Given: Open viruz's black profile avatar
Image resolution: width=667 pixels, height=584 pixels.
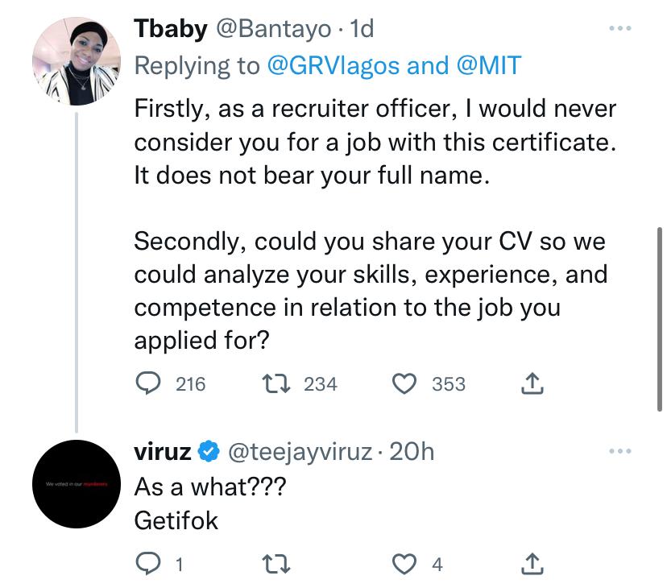Looking at the screenshot, I should coord(77,484).
